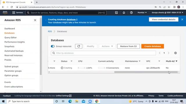Go to previous page arrow
The height and width of the screenshot is (104, 186).
click(x=160, y=53)
